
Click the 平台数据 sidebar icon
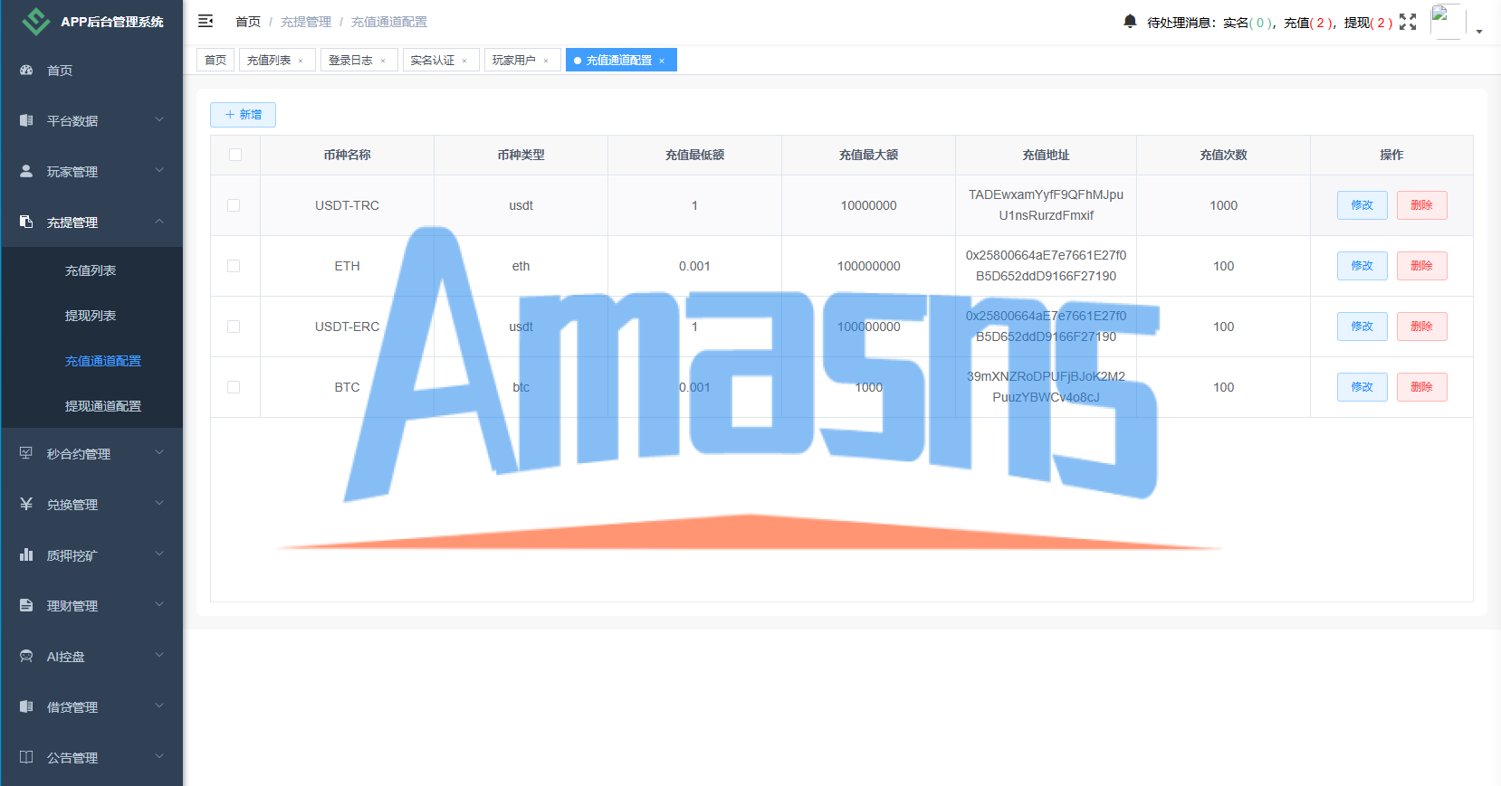click(26, 120)
